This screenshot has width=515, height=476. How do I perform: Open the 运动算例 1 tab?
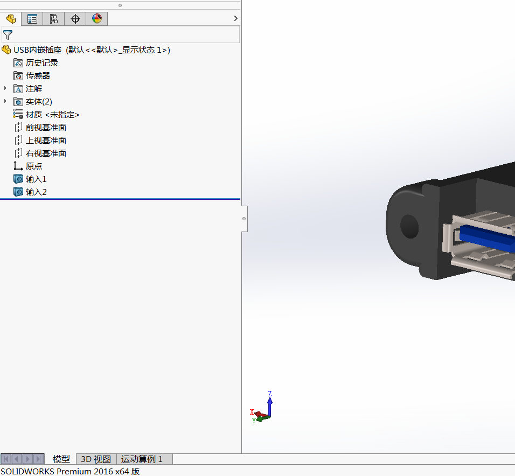[142, 459]
